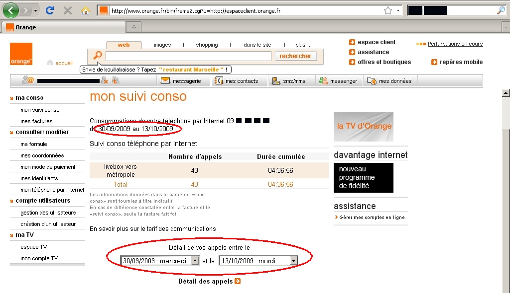Open création d'un utilisateur item
Image resolution: width=510 pixels, height=293 pixels.
coord(48,224)
